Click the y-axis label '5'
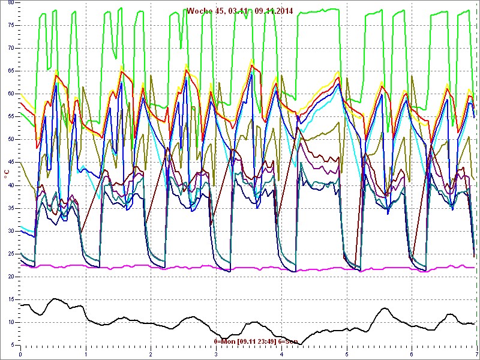 pos(12,346)
